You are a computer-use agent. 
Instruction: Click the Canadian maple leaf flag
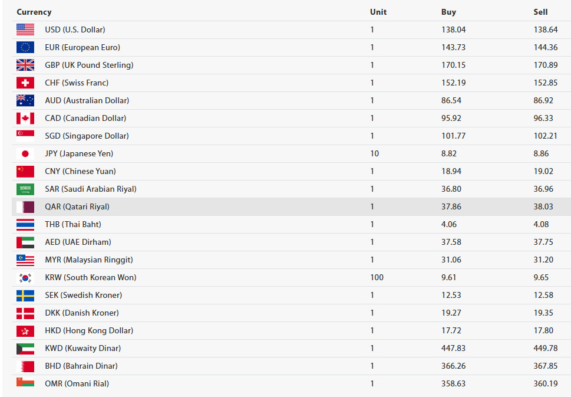pyautogui.click(x=25, y=118)
